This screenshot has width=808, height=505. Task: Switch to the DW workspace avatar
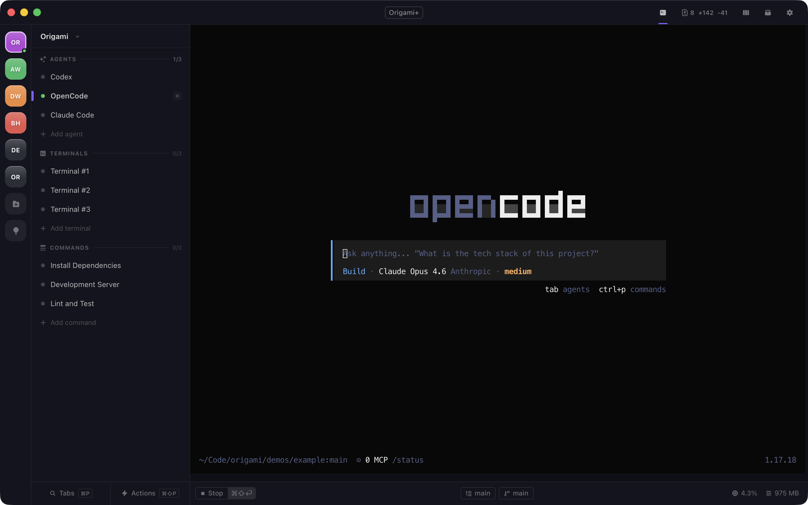point(16,96)
